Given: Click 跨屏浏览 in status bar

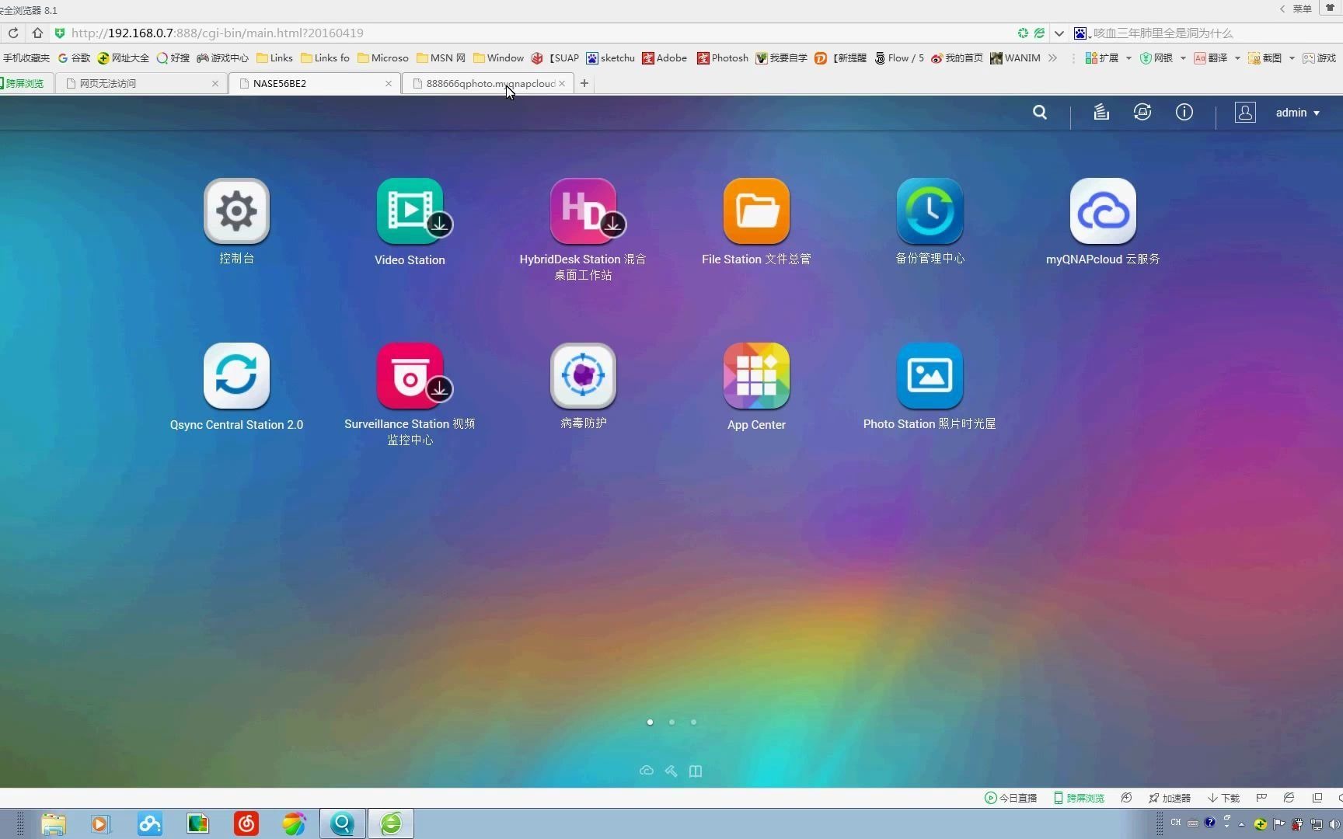Looking at the screenshot, I should coord(1079,798).
